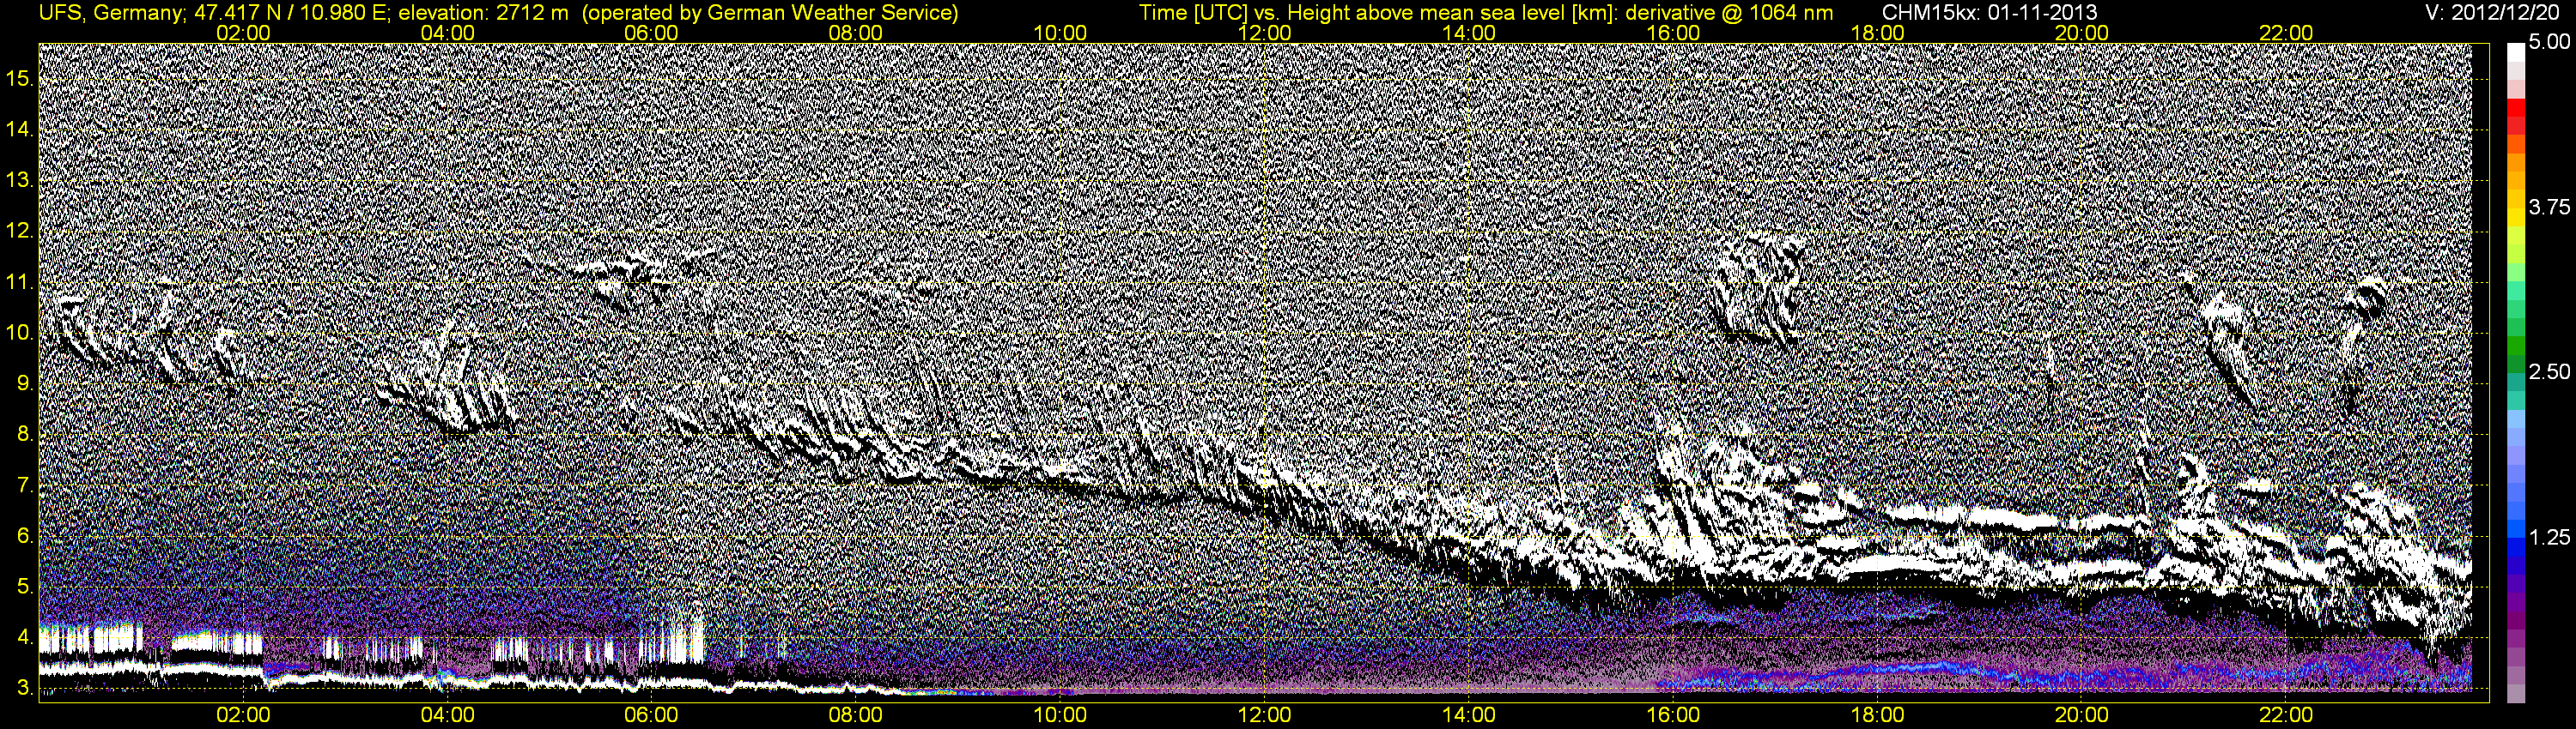Click the height axis label '13.'

point(20,180)
